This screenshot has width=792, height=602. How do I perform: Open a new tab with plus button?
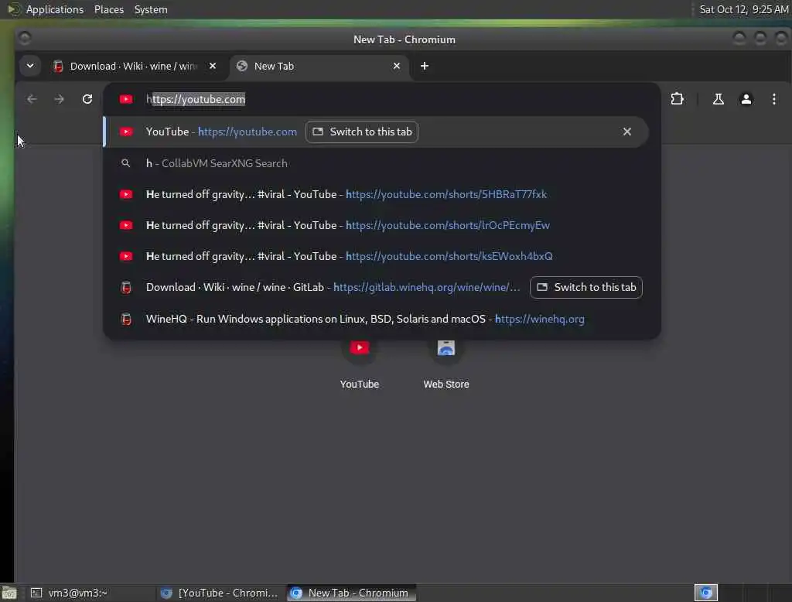coord(425,67)
